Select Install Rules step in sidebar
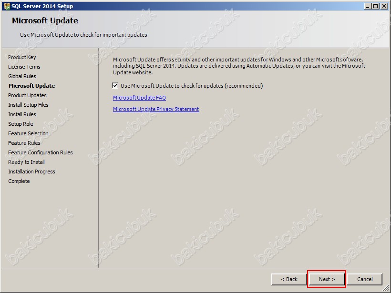Screen dimensions: 391x293 tap(22, 114)
